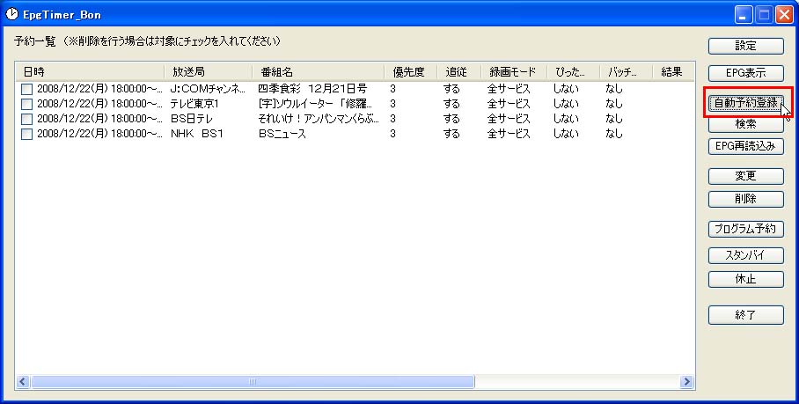Click the 休止 hibernate button

745,279
